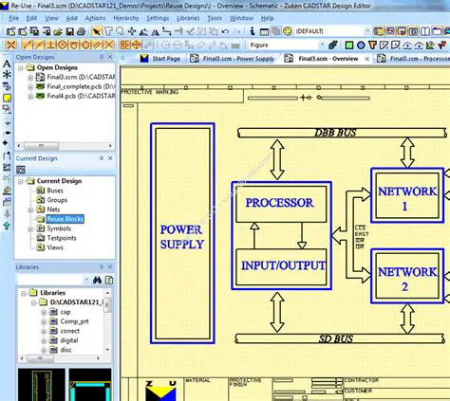
Task: Toggle the Libraries panel pin
Action: (x=102, y=267)
